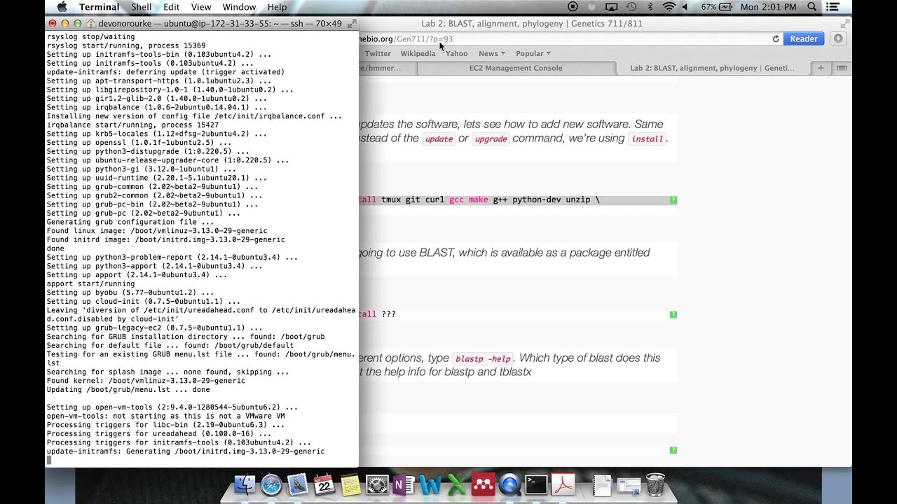The image size is (897, 504).
Task: Expand the Popular bookmarks folder
Action: pos(533,53)
